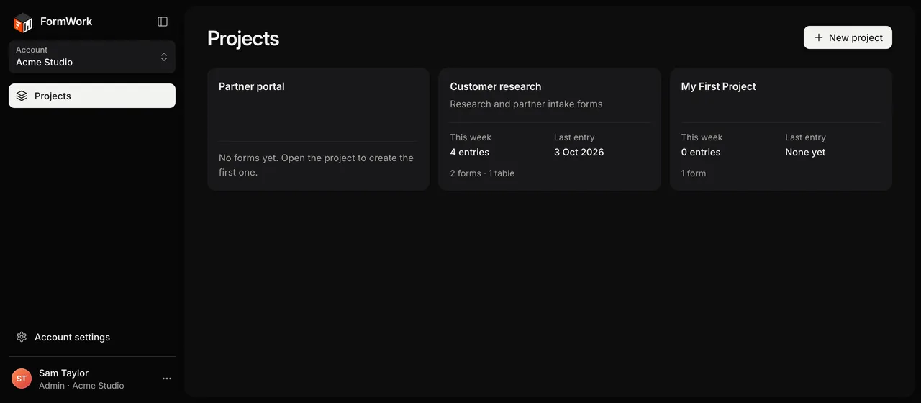Click the FormWork brand name

click(66, 22)
